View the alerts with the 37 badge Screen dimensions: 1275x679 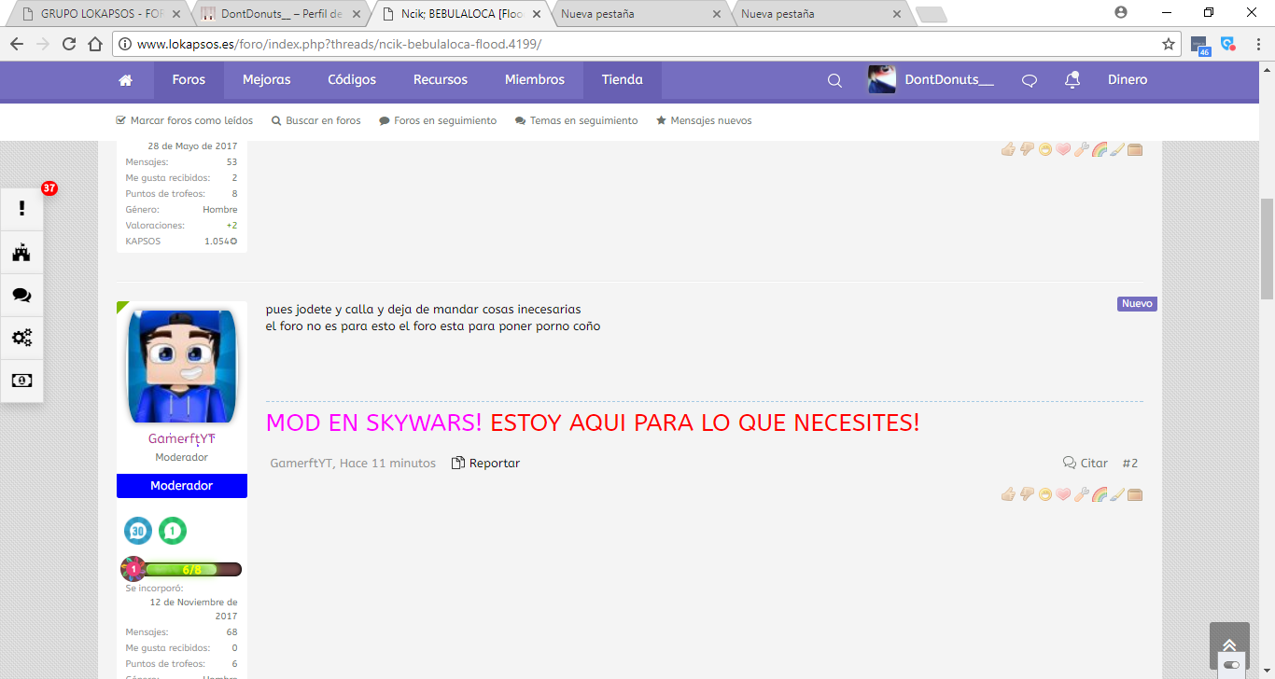coord(21,208)
